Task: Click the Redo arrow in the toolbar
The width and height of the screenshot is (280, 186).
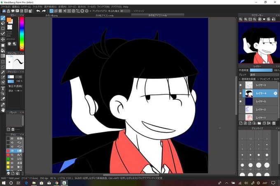Action: pos(44,11)
